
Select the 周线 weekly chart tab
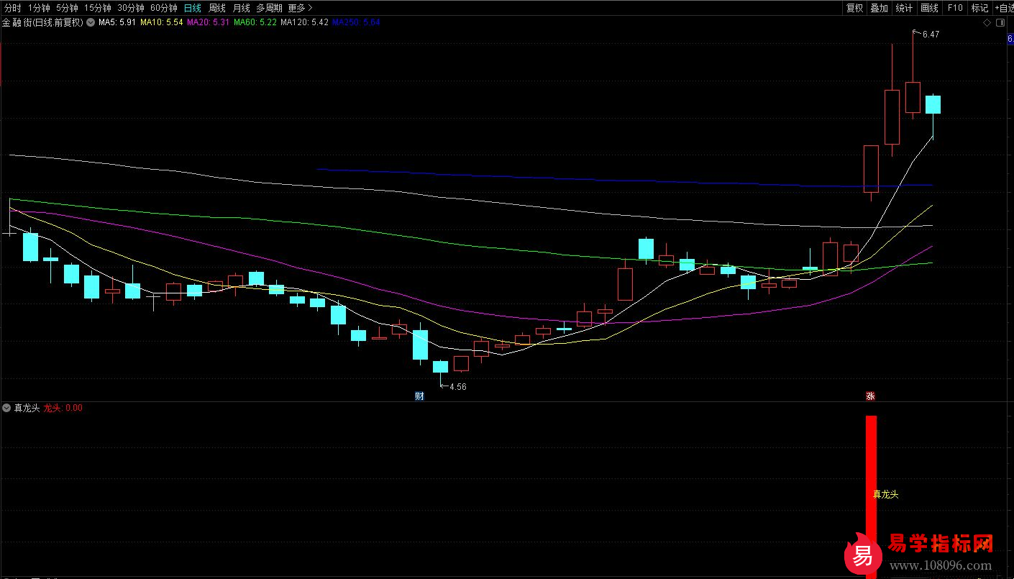[216, 8]
